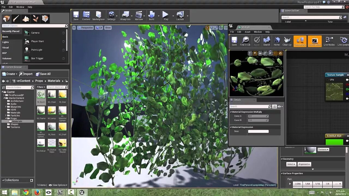Screen dimensions: 349x196
Task: Open the File menu of main editor
Action: pos(4,7)
